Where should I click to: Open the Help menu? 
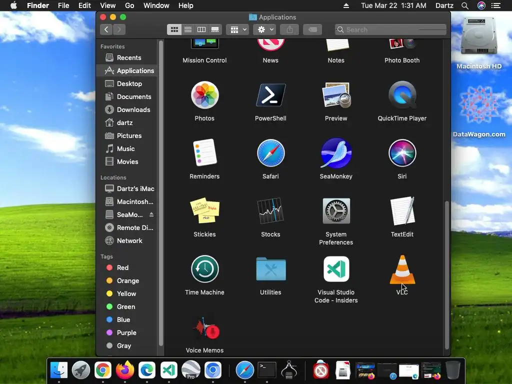(186, 5)
